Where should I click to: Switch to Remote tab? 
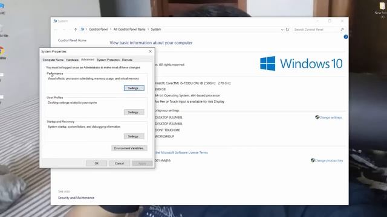click(127, 60)
